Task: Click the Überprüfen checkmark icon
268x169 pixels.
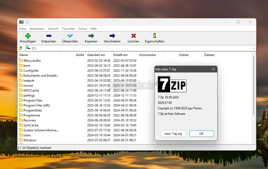Action: [70, 36]
